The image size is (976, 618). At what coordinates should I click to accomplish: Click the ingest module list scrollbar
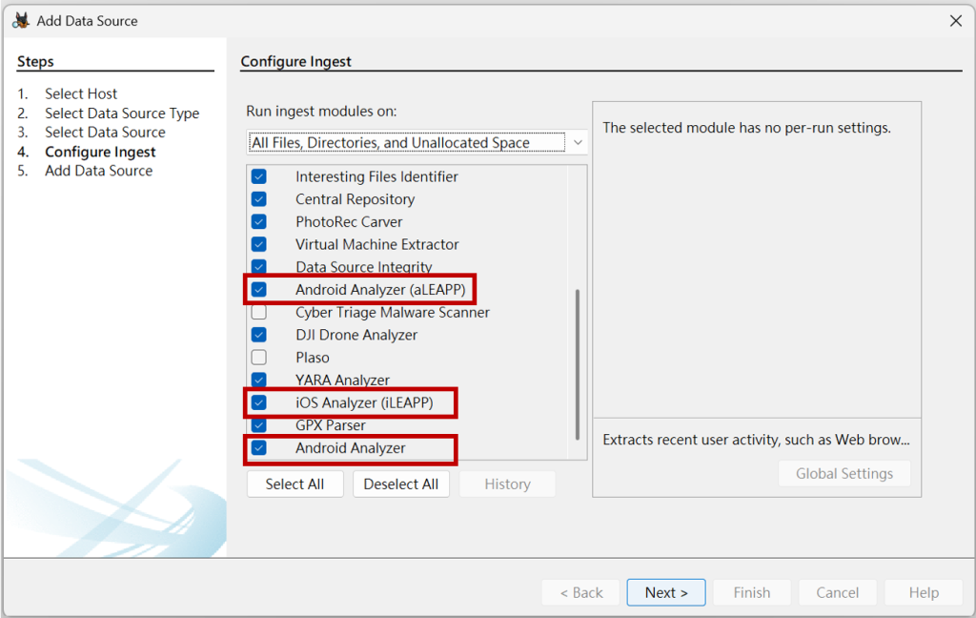tap(578, 364)
